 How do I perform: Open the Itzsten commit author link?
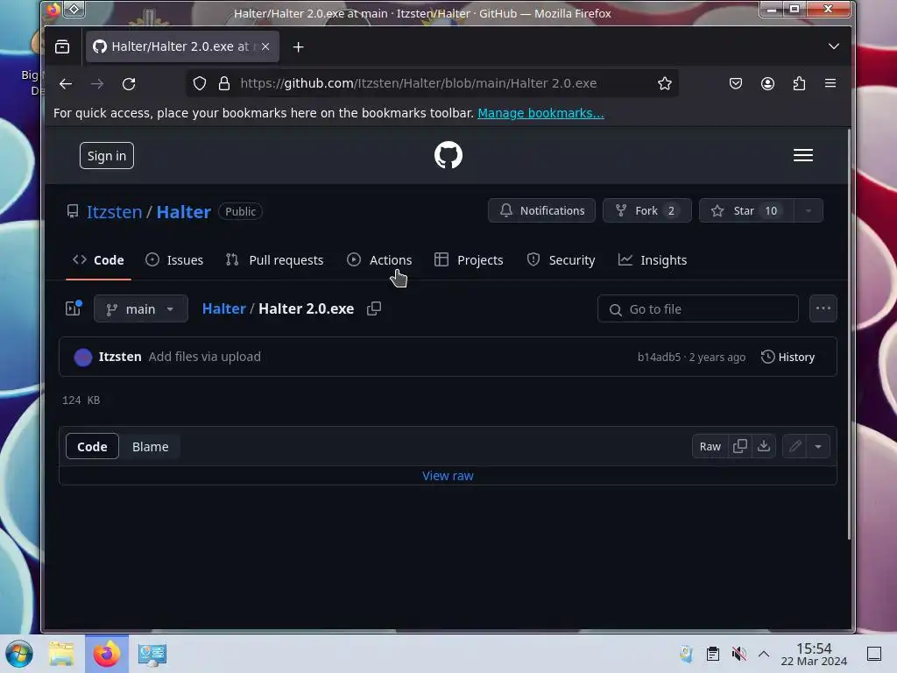(x=119, y=357)
